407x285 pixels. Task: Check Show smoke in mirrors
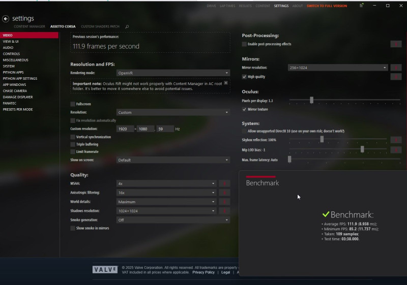coord(73,228)
